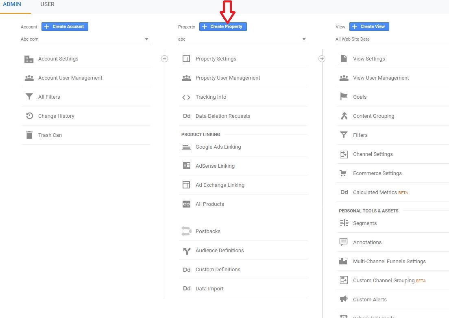449x318 pixels.
Task: Click the Change History clock icon
Action: tap(29, 116)
